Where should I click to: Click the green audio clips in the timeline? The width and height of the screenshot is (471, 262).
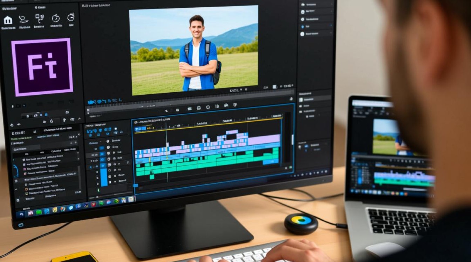tap(207, 163)
